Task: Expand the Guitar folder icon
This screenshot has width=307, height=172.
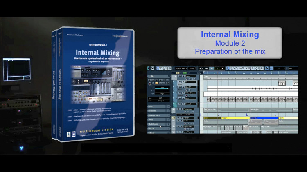Action: pos(174,121)
